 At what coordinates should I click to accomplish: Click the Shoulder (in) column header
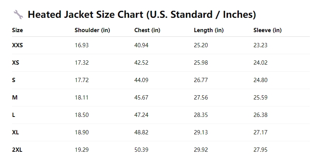click(x=92, y=30)
